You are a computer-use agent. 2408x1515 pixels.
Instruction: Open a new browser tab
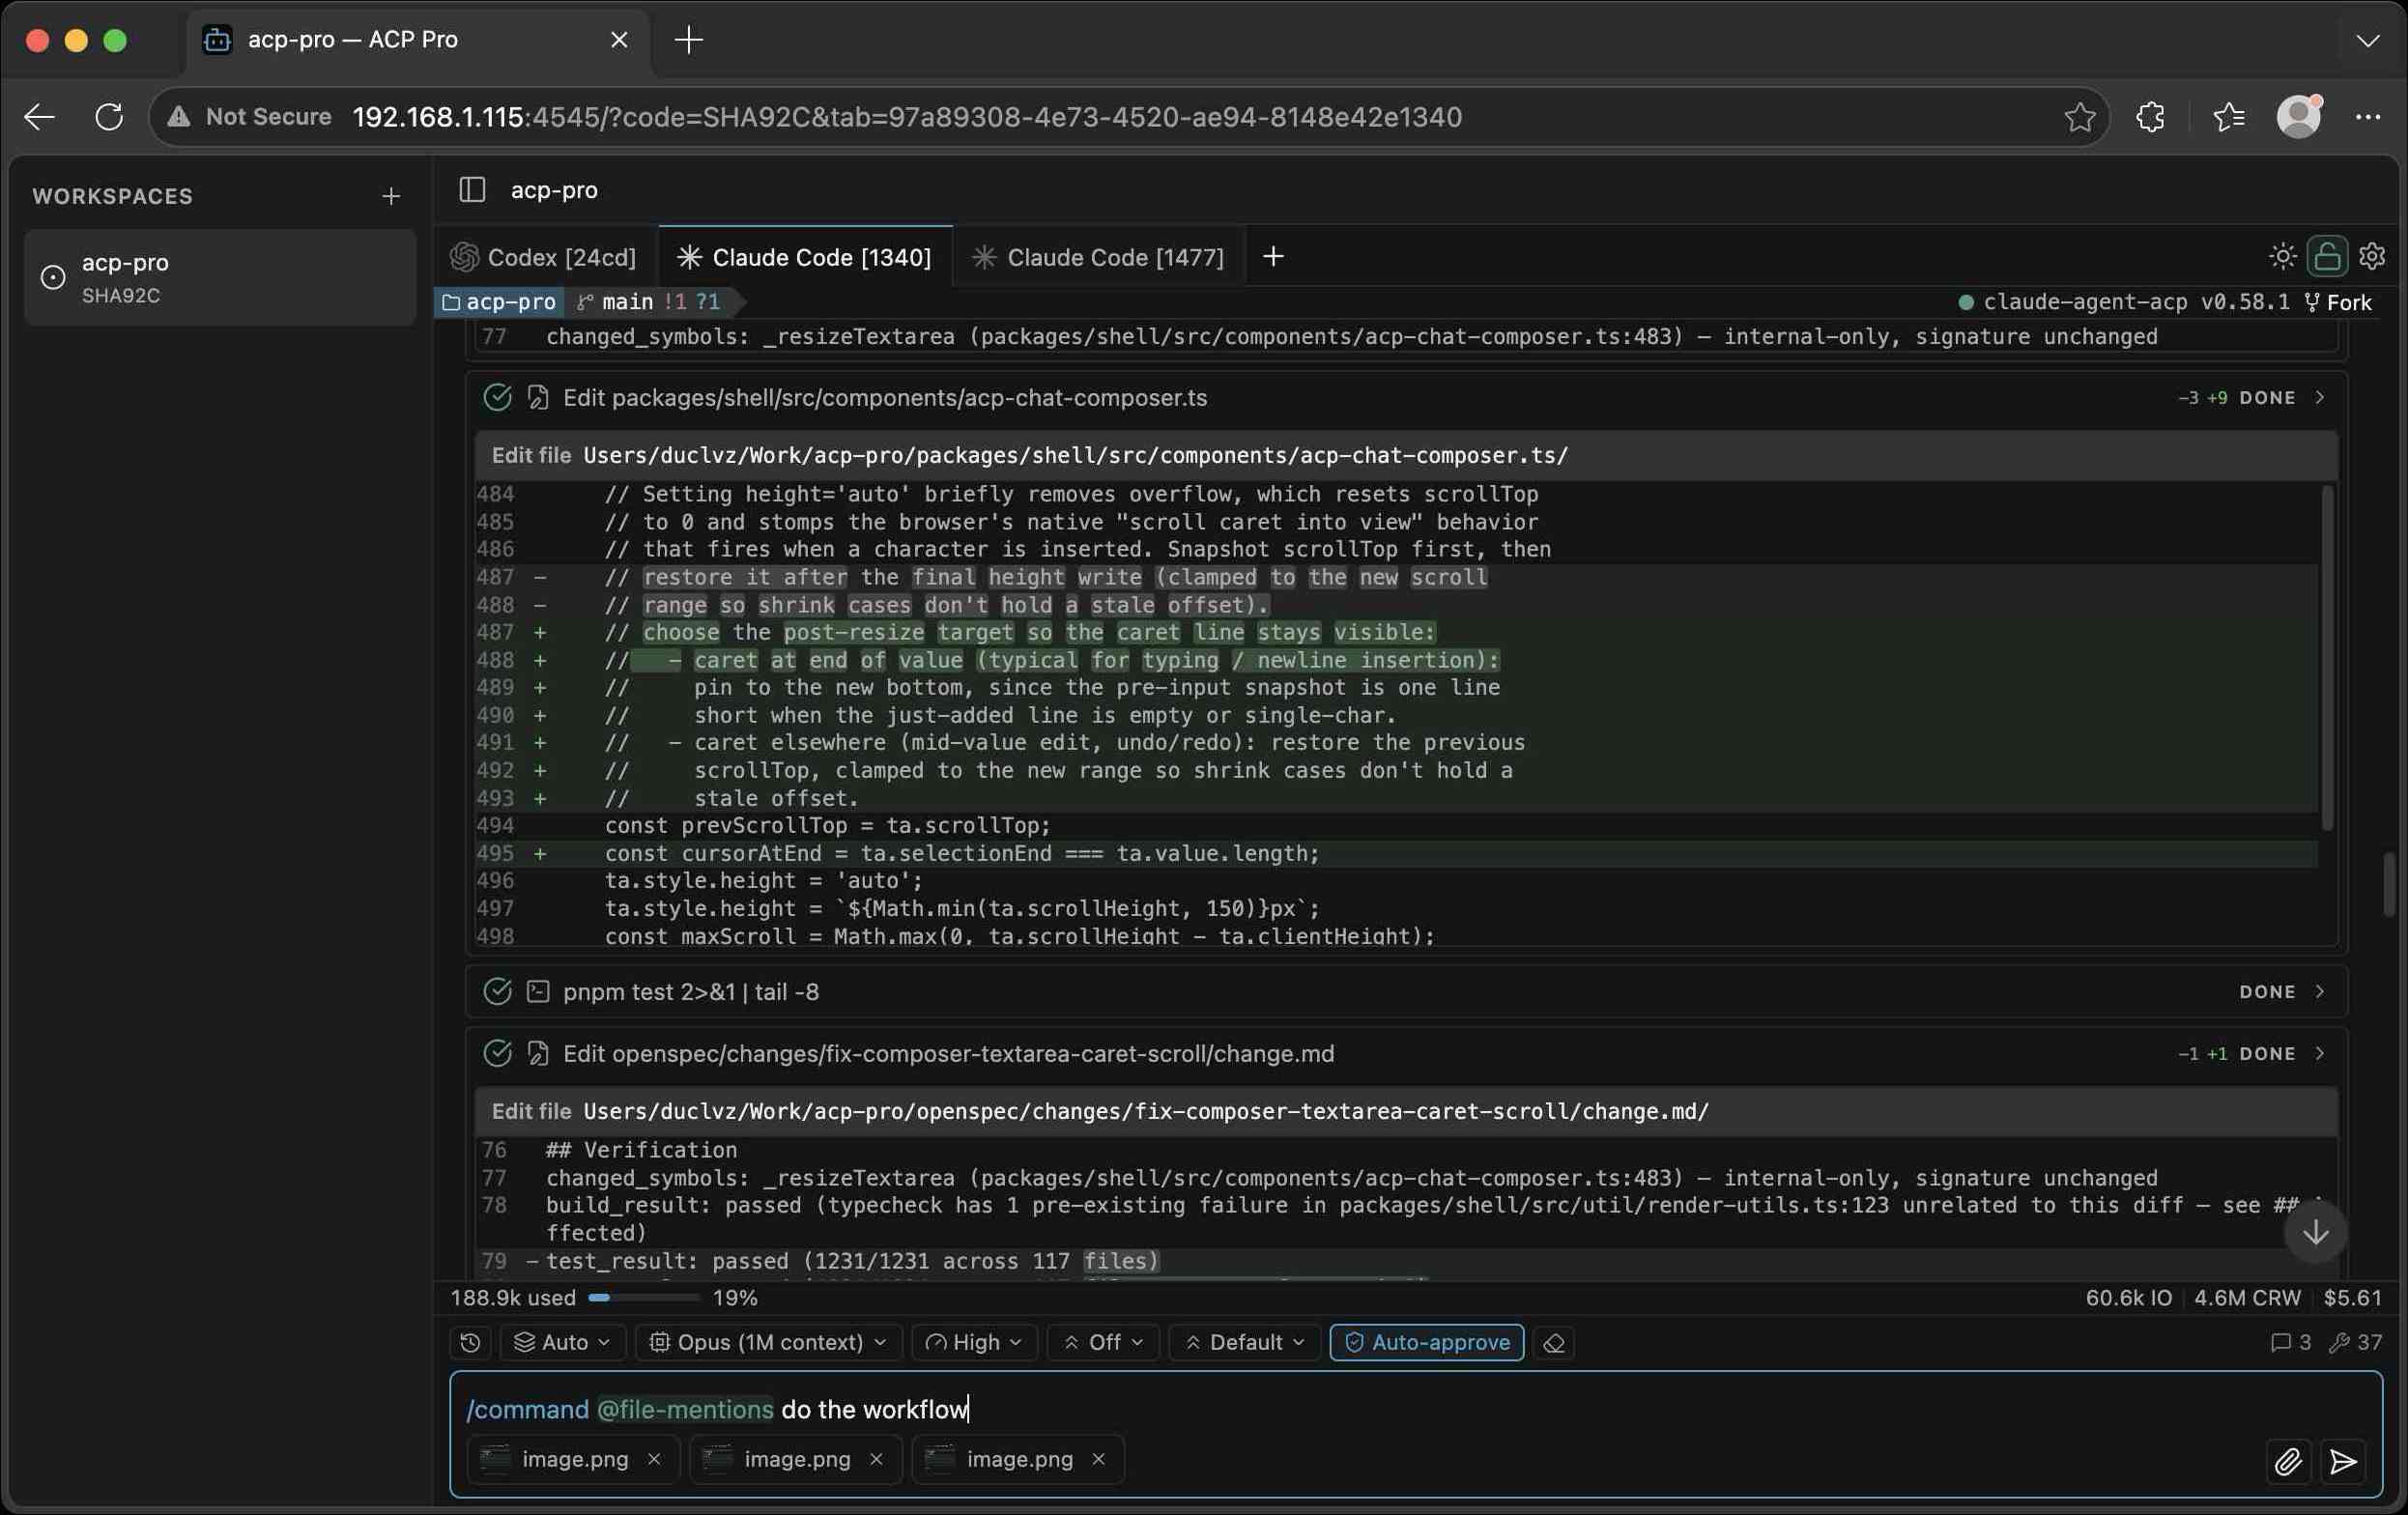[689, 40]
